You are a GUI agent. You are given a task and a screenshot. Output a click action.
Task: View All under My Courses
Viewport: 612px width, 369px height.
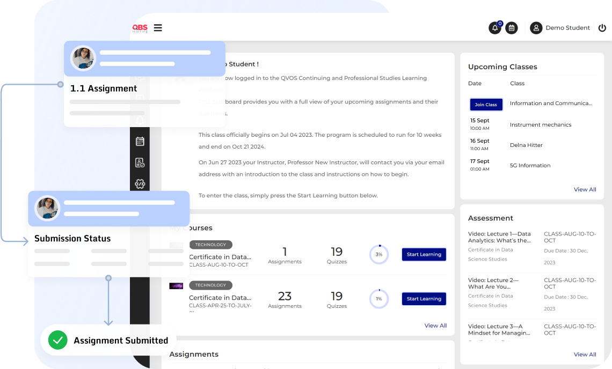[435, 326]
